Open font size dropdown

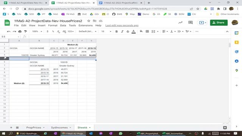(106, 31)
